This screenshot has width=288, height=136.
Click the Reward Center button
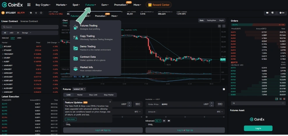159,5
